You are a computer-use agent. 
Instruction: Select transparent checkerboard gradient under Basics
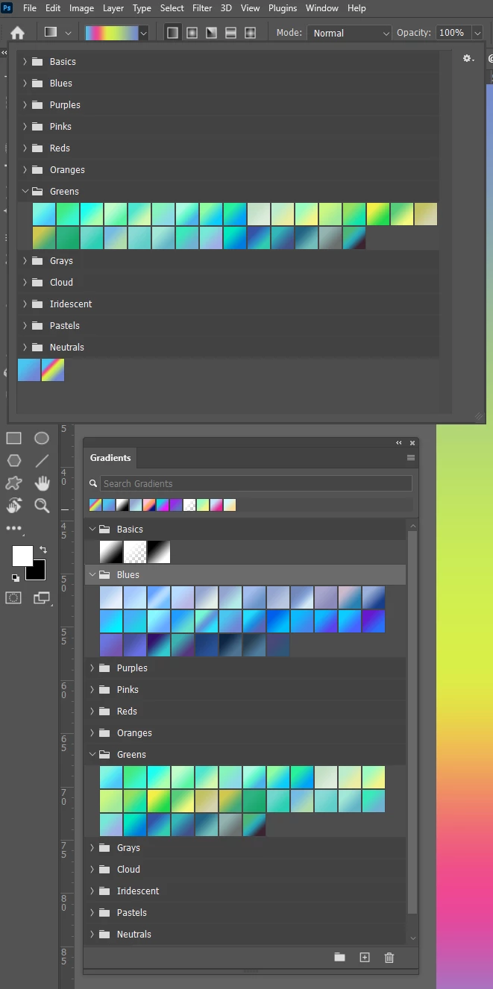(x=135, y=552)
